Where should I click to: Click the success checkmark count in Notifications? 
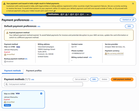(x=72, y=14)
